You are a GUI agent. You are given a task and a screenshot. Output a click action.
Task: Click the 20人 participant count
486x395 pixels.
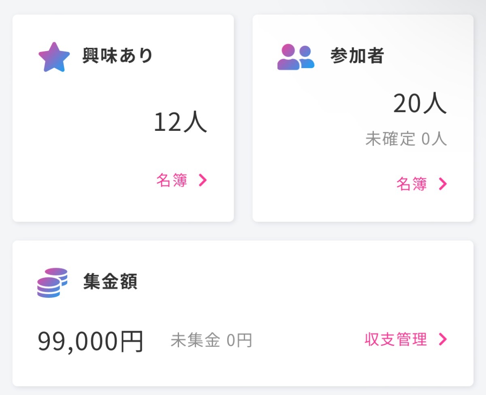(420, 103)
